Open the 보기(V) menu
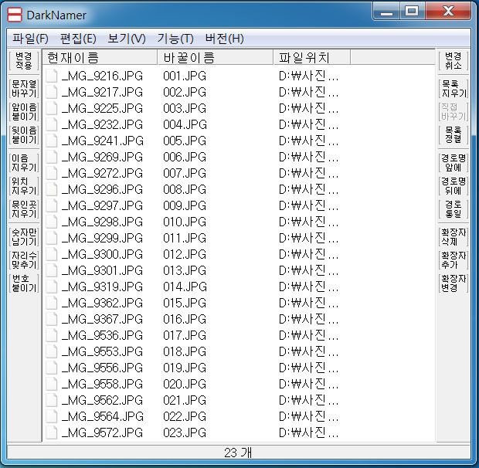The height and width of the screenshot is (468, 479). coord(127,39)
